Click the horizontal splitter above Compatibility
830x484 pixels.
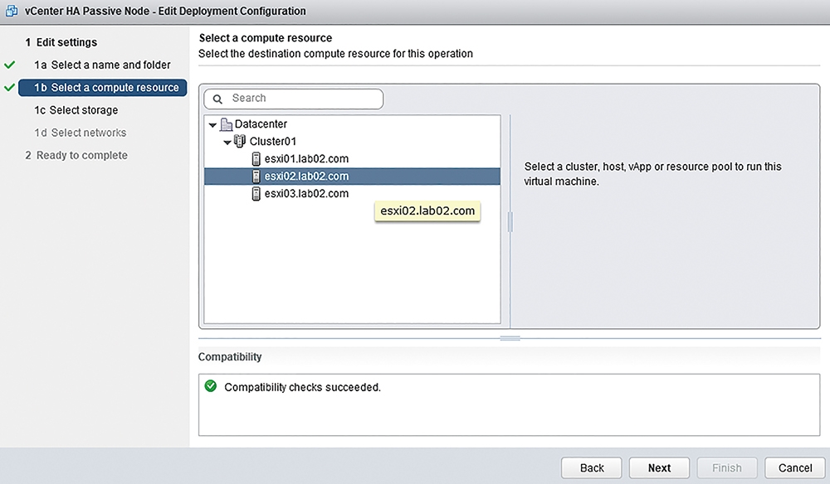tap(510, 338)
